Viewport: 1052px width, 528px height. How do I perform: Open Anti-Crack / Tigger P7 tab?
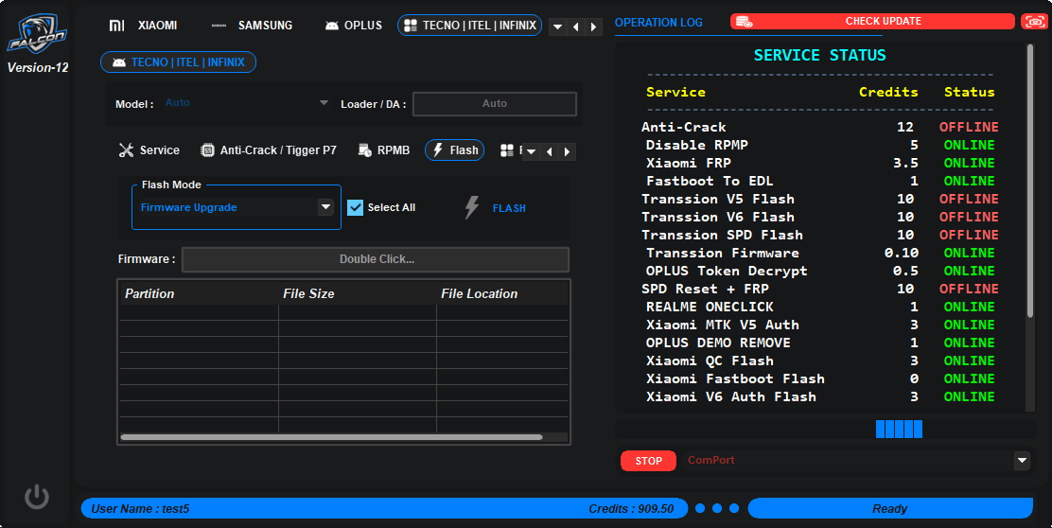coord(269,150)
